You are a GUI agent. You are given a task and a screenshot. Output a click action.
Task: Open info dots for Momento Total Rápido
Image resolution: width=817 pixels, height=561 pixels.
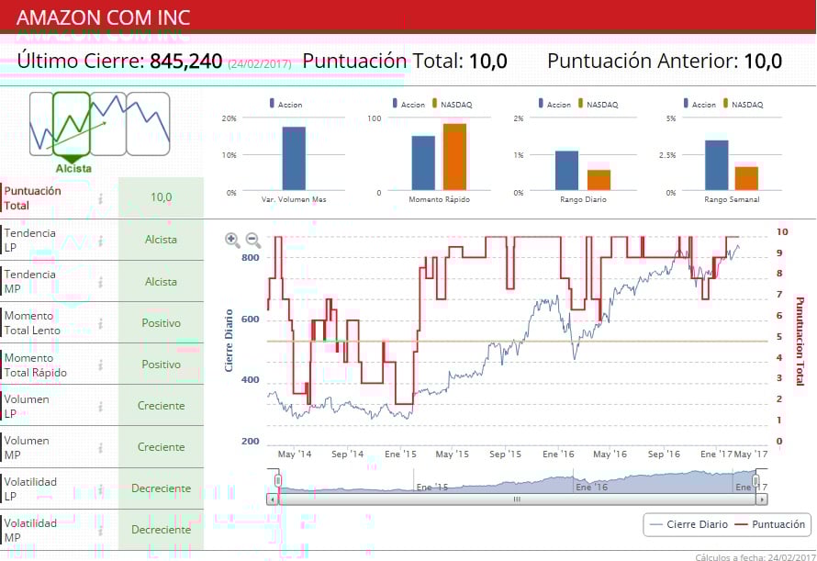(x=101, y=365)
